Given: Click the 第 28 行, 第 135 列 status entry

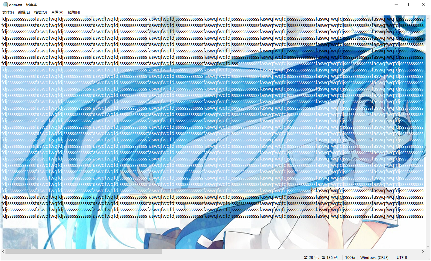Looking at the screenshot, I should coord(321,258).
